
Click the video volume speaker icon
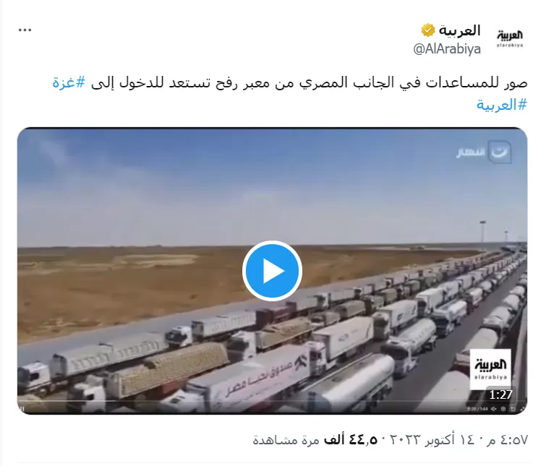(493, 409)
